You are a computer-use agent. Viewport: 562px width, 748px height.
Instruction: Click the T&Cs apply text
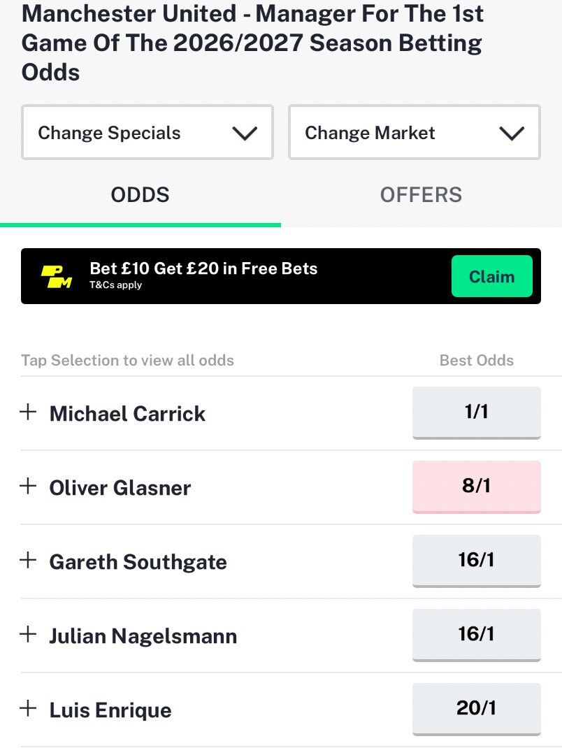[x=115, y=285]
